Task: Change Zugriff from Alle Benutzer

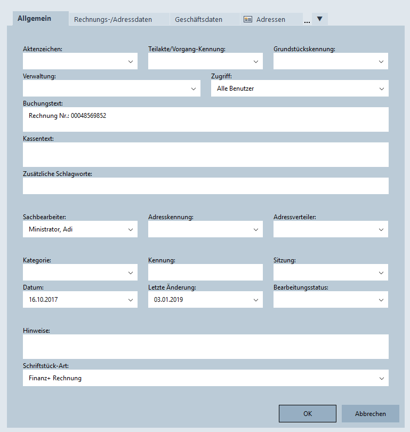Action: tap(381, 89)
